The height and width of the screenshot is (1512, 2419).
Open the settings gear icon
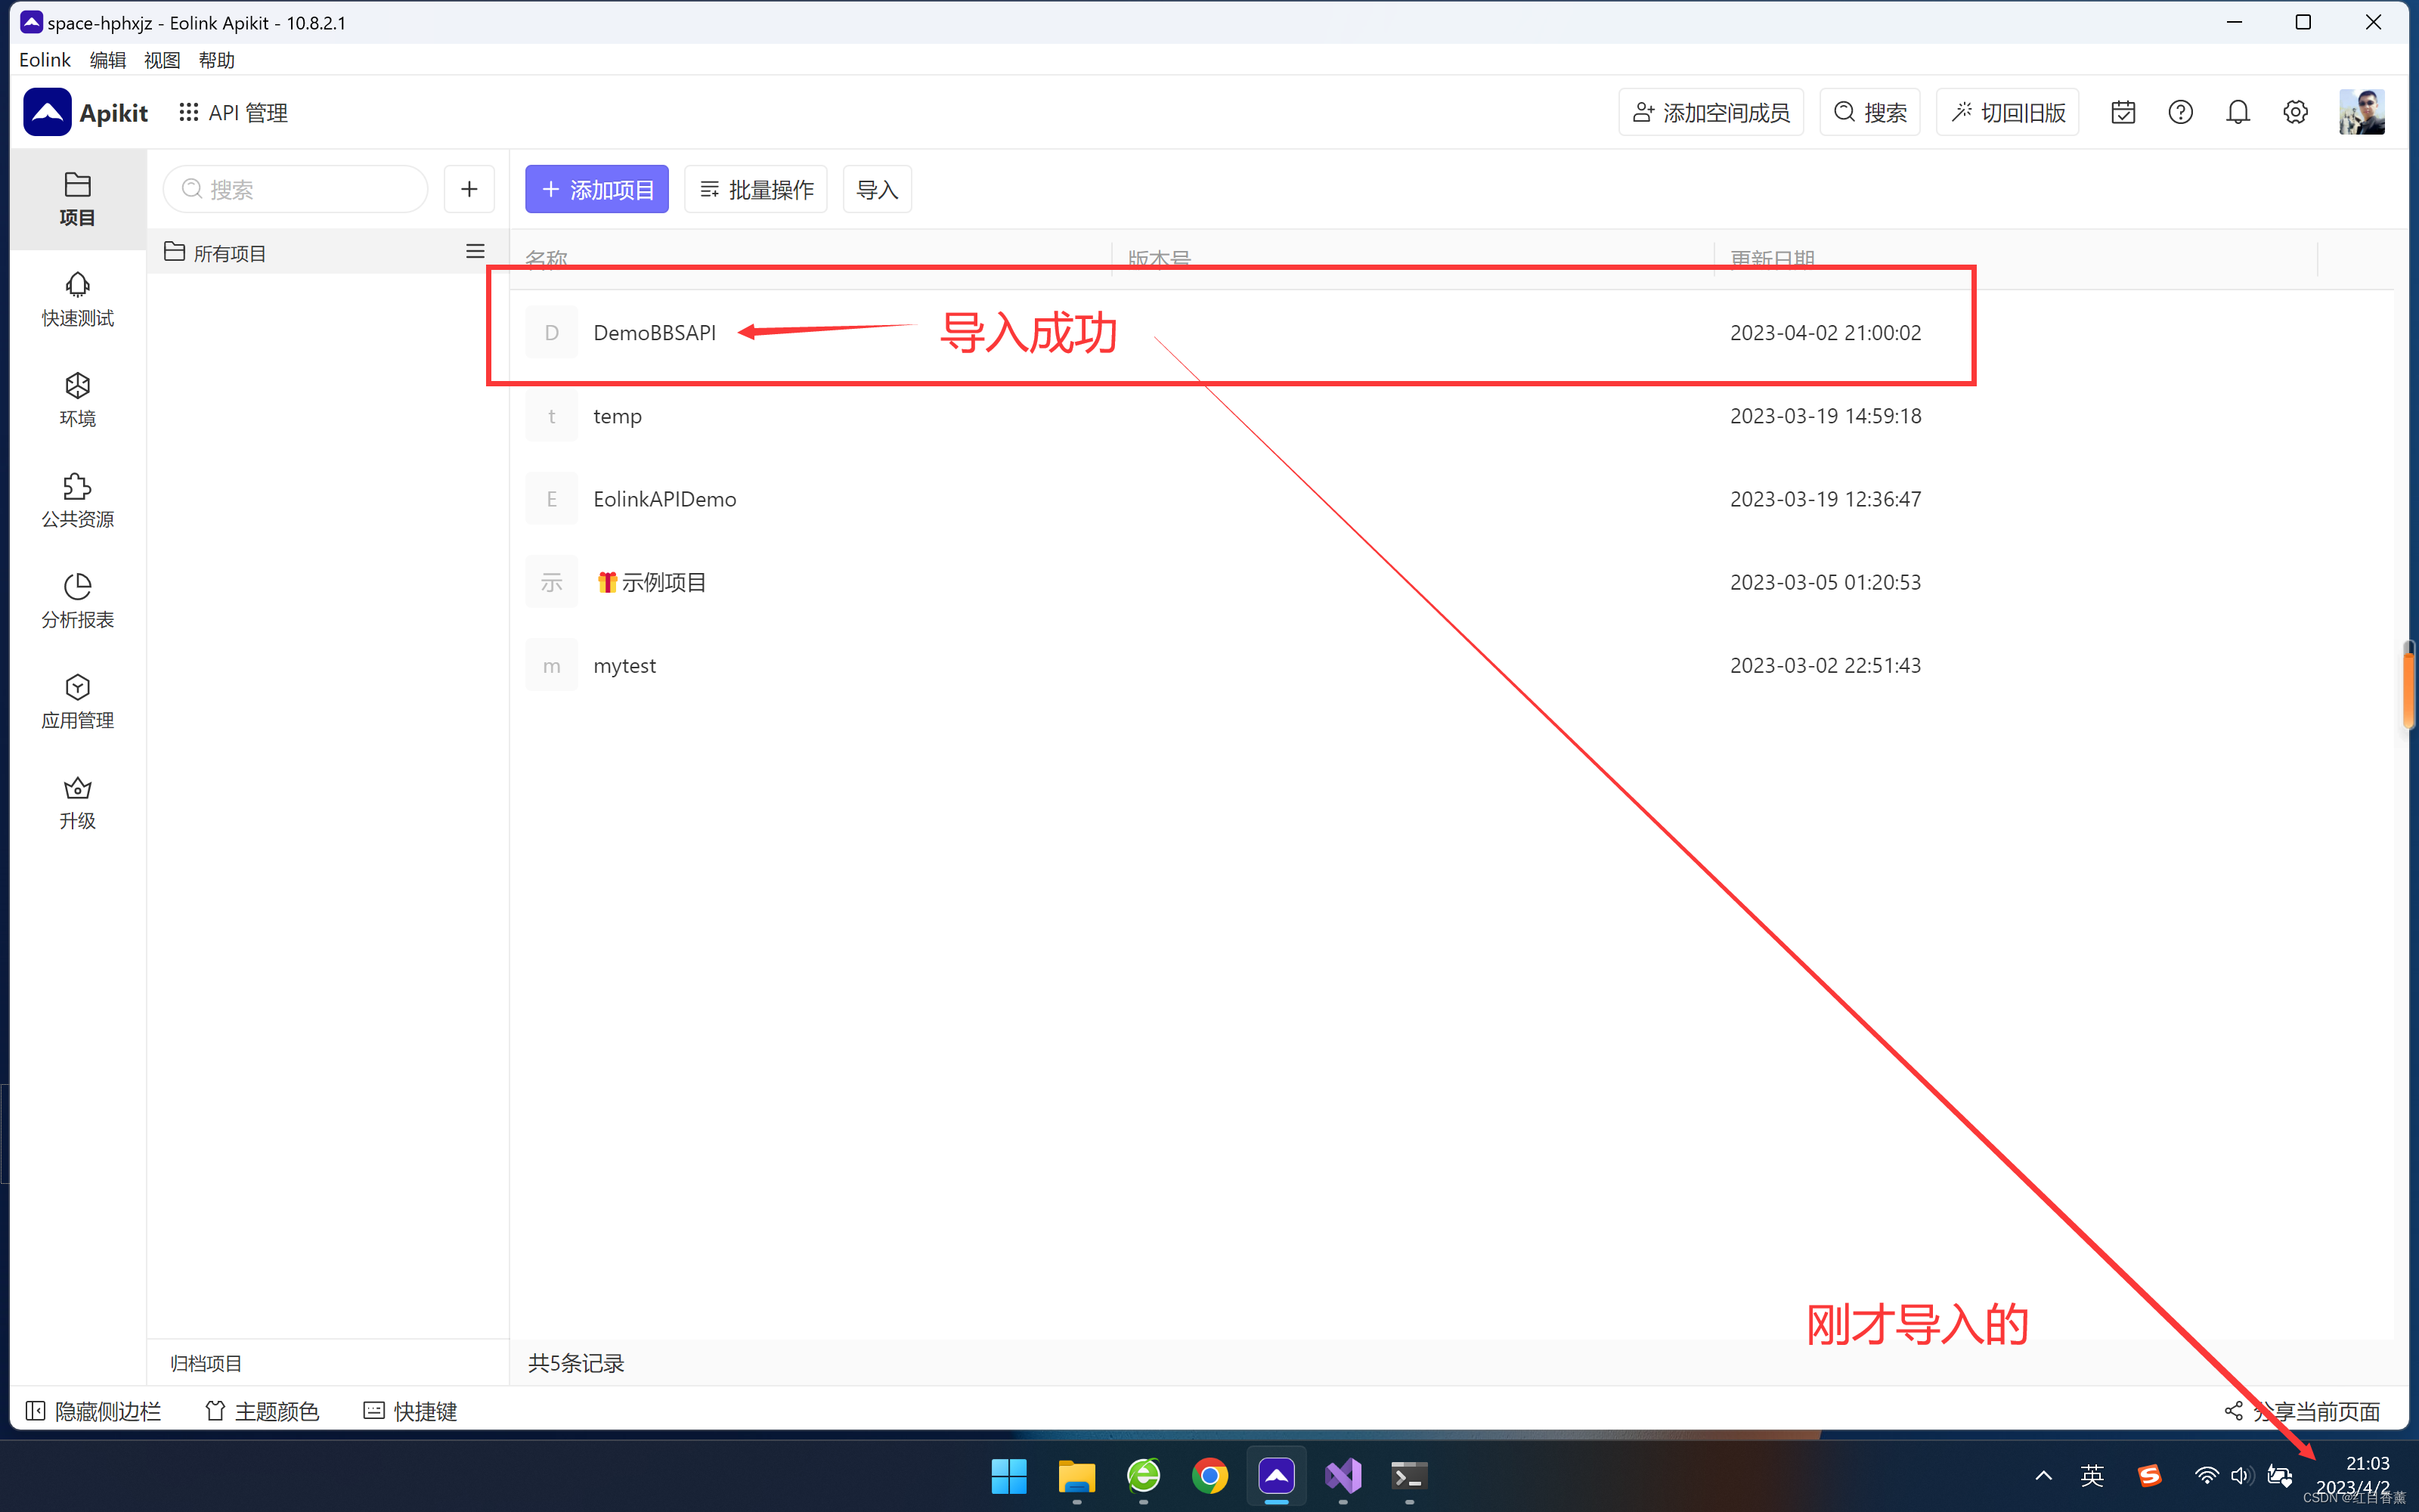pyautogui.click(x=2296, y=112)
